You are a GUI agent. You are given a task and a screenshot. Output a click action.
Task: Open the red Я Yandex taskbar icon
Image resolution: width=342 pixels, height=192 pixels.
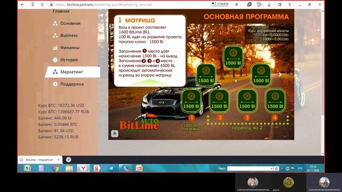[x=97, y=169]
